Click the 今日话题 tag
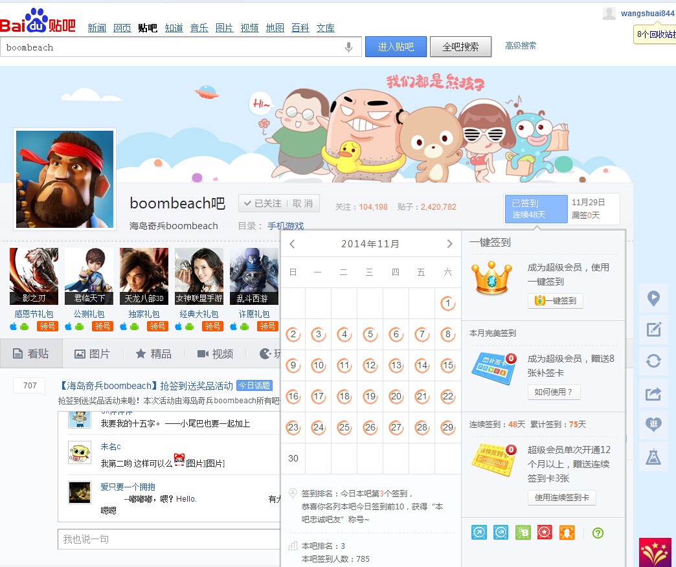676x567 pixels. click(254, 385)
